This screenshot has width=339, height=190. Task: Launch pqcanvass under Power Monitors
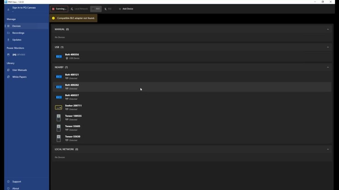pos(19,55)
